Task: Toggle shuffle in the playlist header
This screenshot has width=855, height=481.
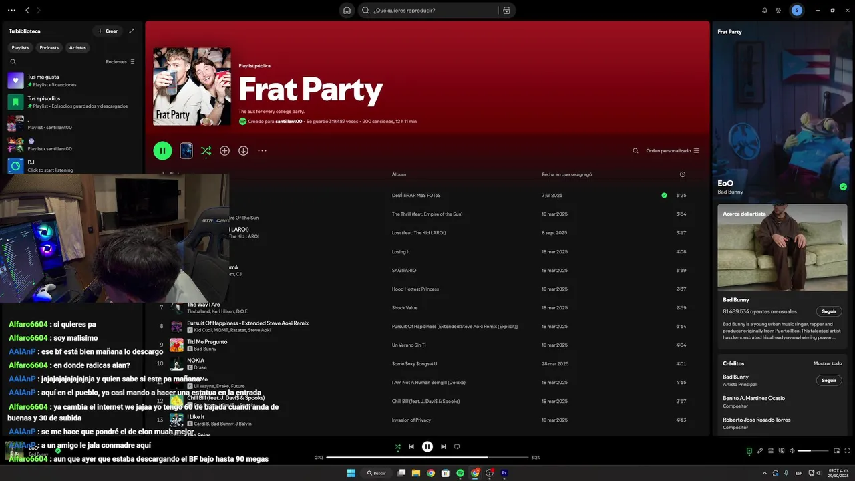Action: (206, 151)
